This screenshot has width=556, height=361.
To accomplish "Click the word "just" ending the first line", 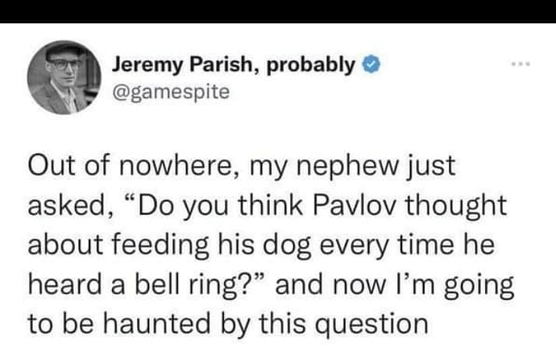I will tap(430, 172).
